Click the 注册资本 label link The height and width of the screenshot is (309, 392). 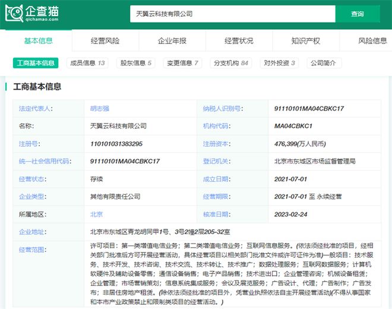click(x=216, y=144)
